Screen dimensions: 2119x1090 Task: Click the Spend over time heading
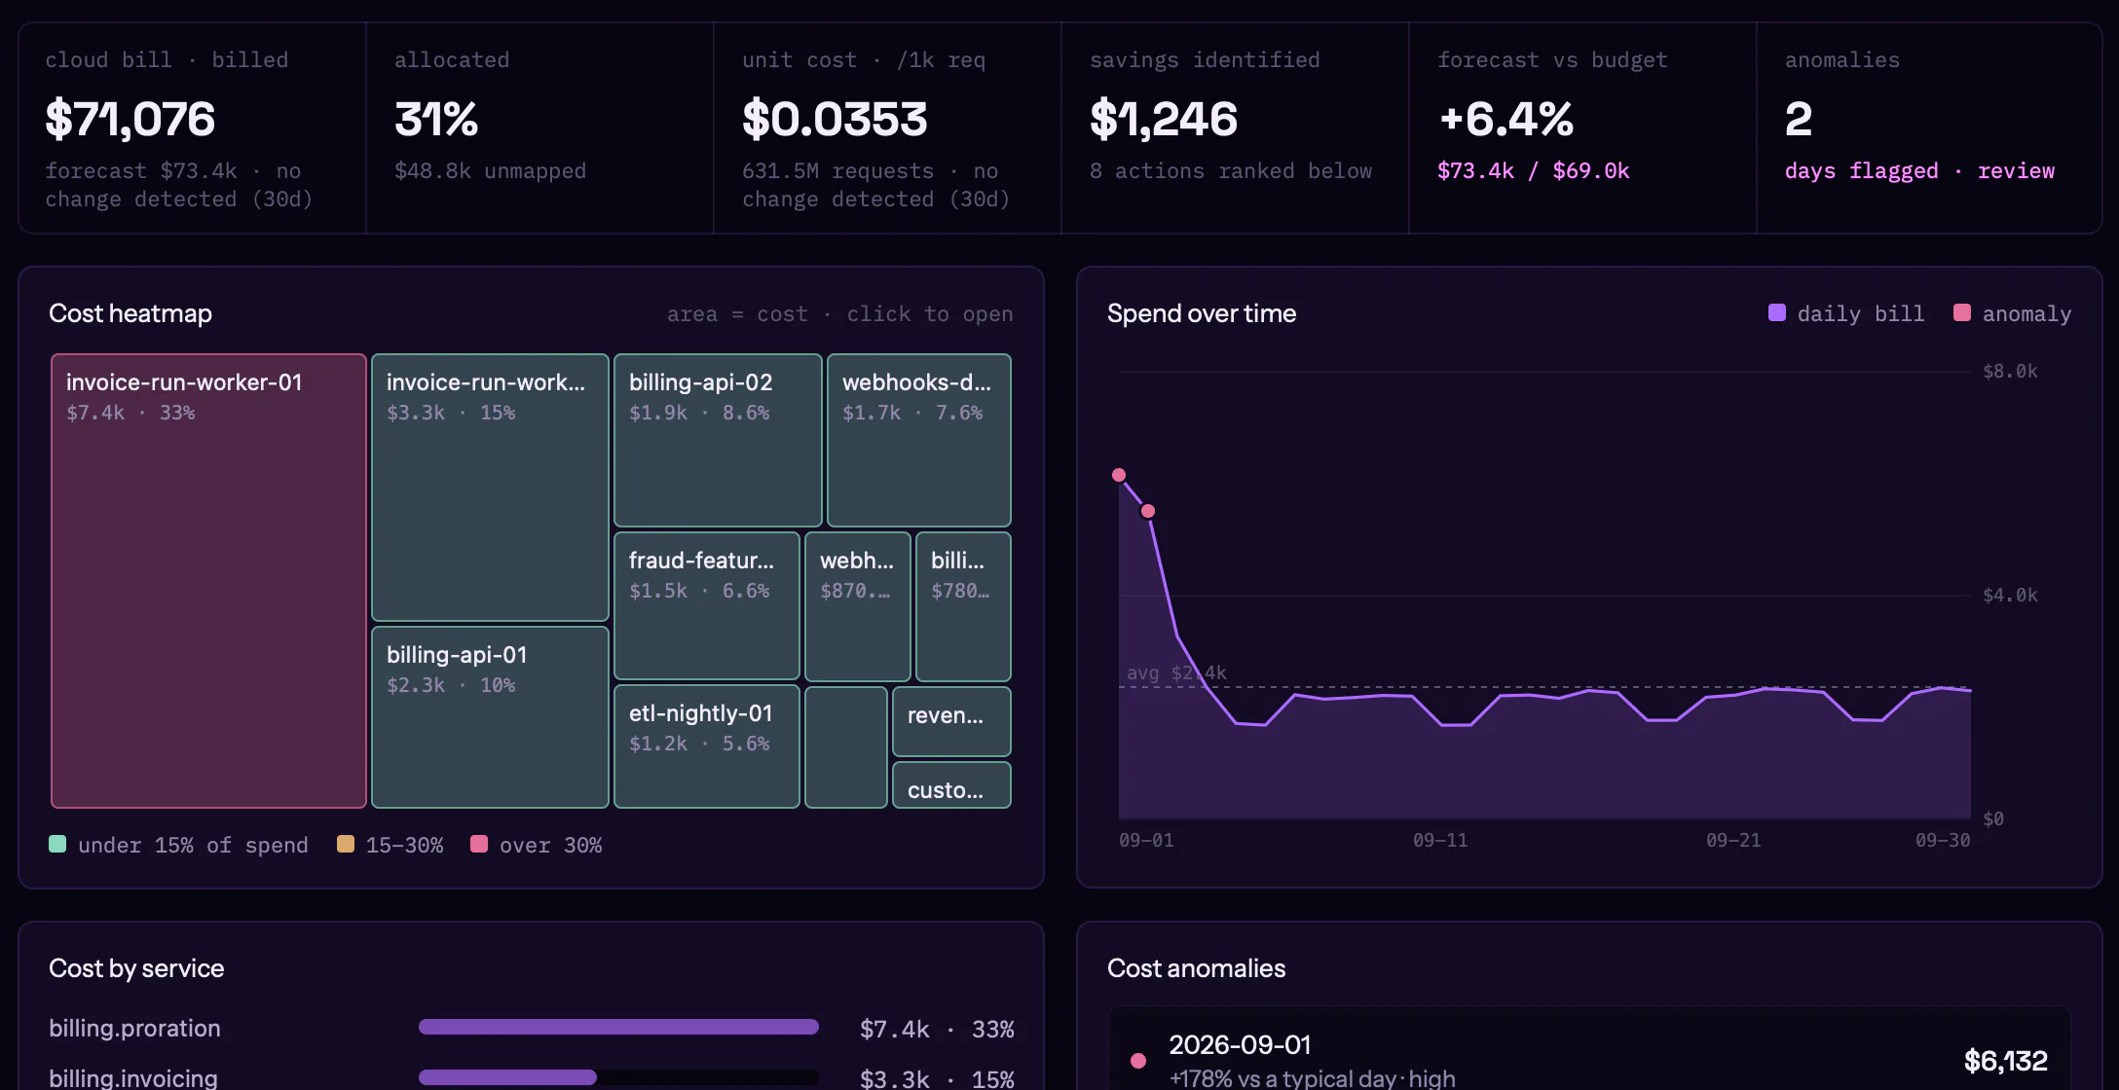(1202, 313)
